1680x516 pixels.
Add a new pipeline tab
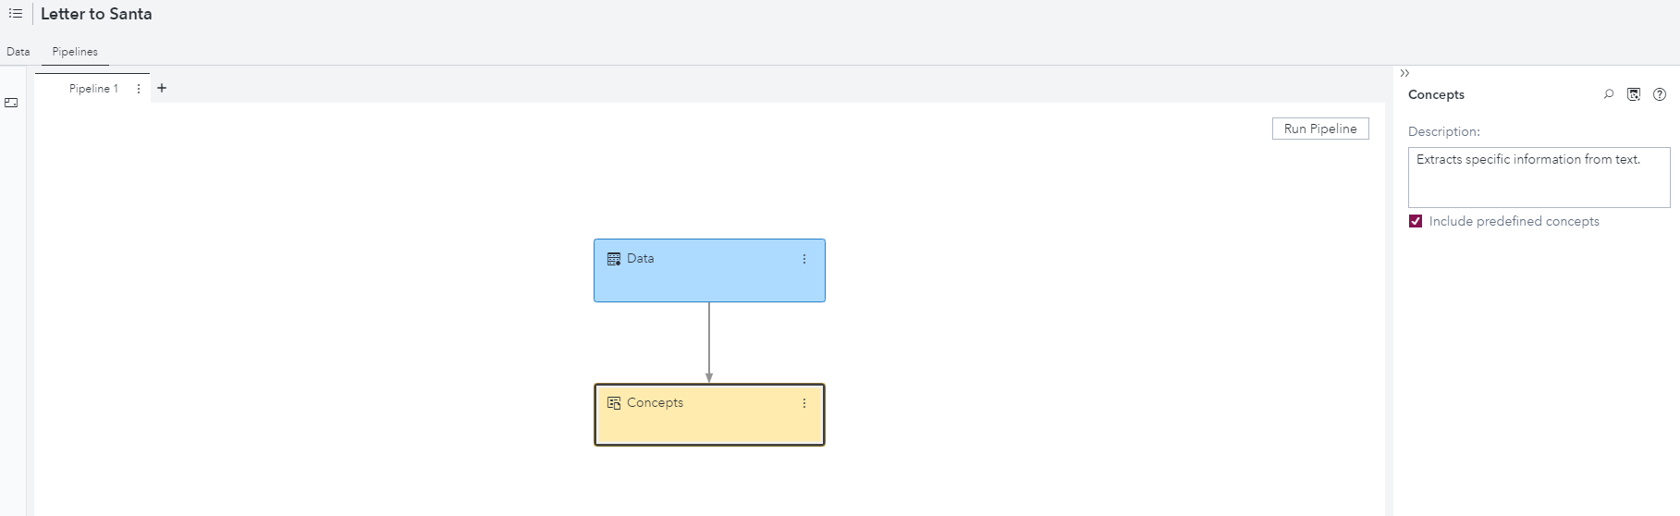point(162,88)
